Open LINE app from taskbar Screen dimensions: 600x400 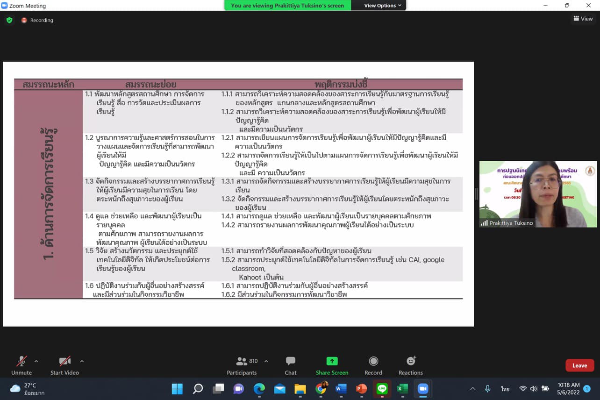(x=382, y=389)
